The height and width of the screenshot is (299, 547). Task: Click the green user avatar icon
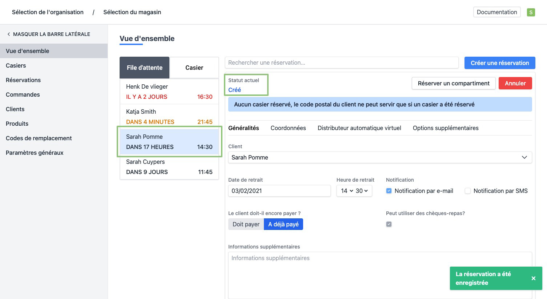tap(531, 12)
